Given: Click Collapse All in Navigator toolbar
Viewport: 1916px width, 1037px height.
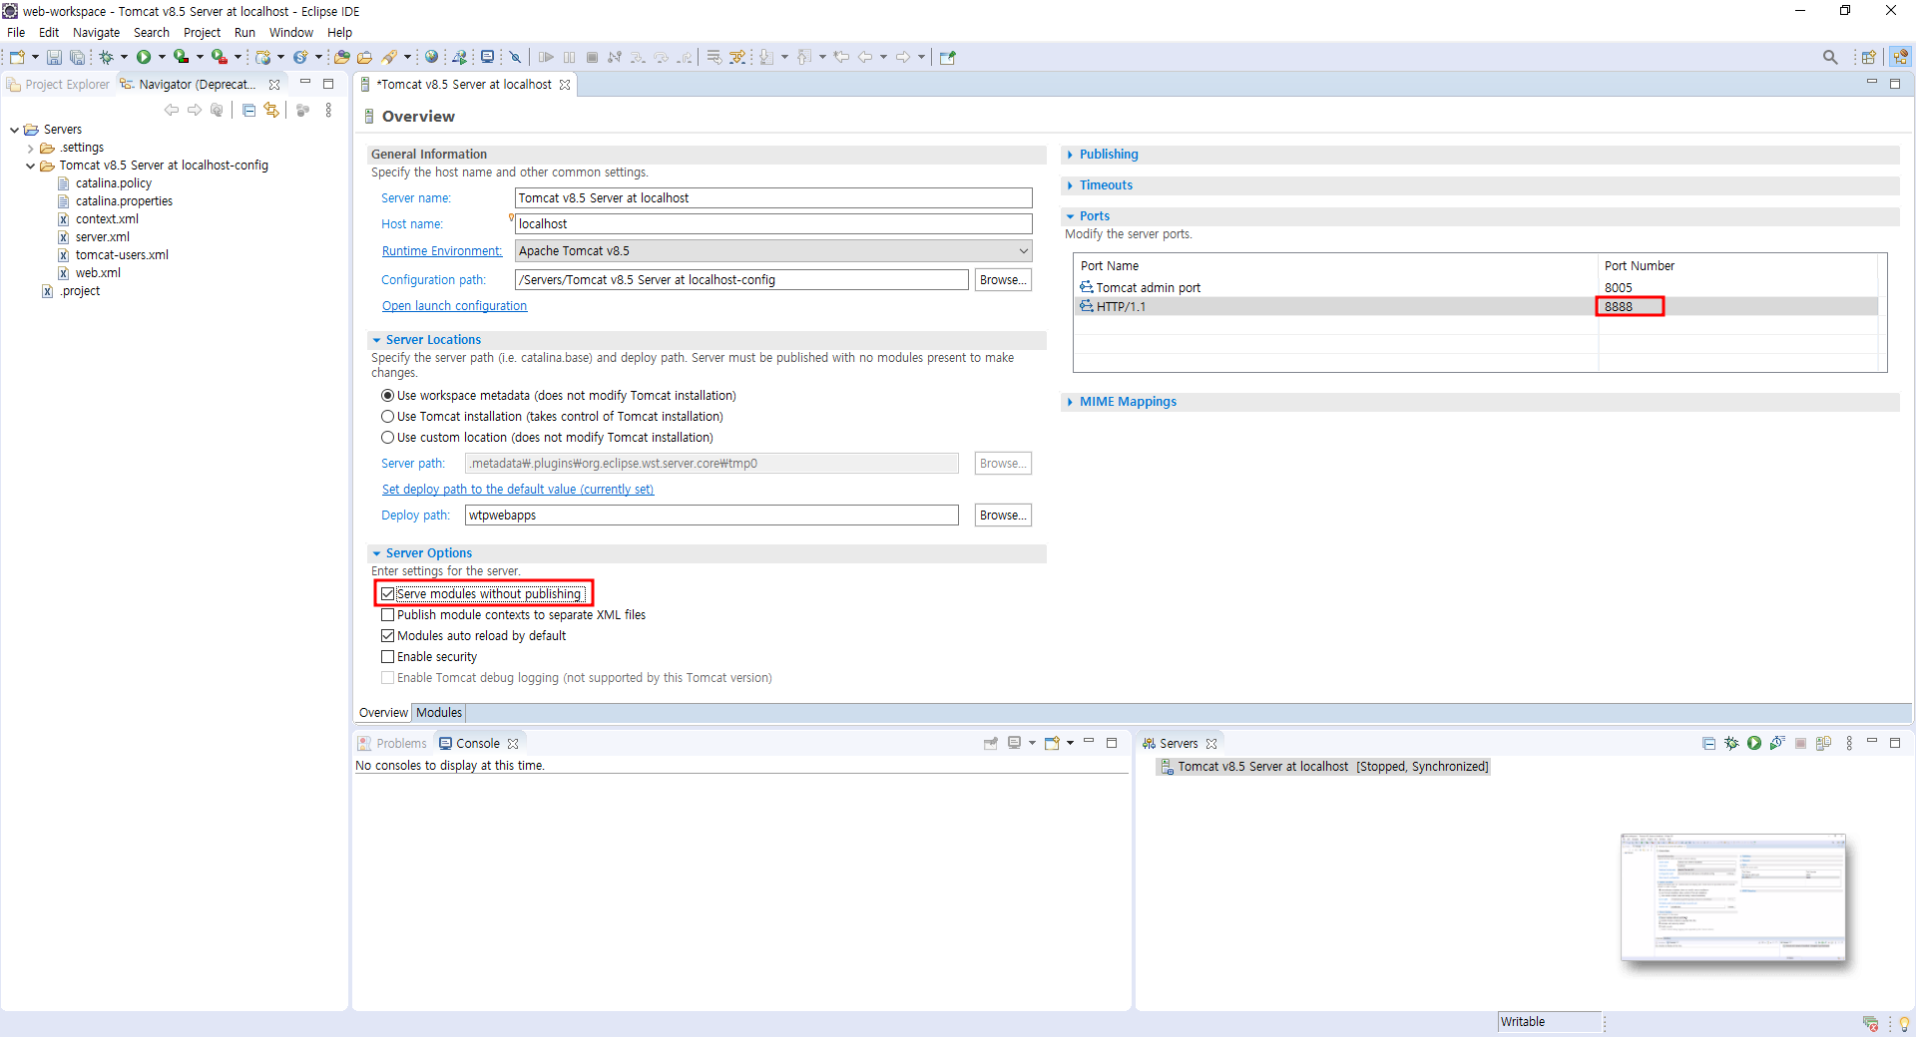Looking at the screenshot, I should 248,110.
